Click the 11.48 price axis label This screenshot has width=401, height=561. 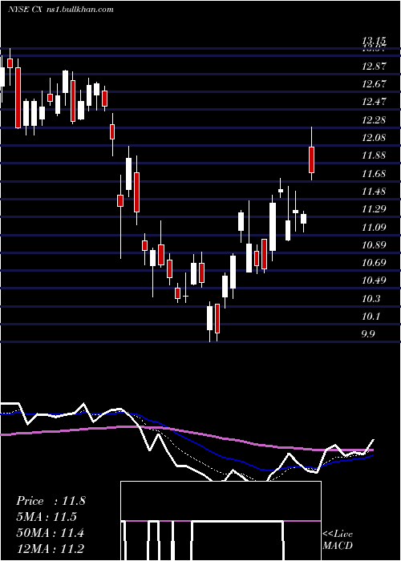[x=375, y=192]
